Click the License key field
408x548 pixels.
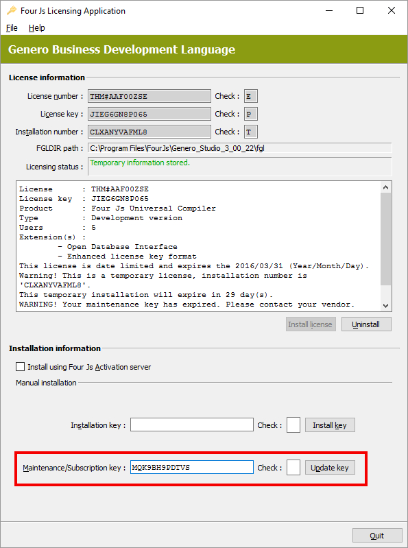(149, 114)
